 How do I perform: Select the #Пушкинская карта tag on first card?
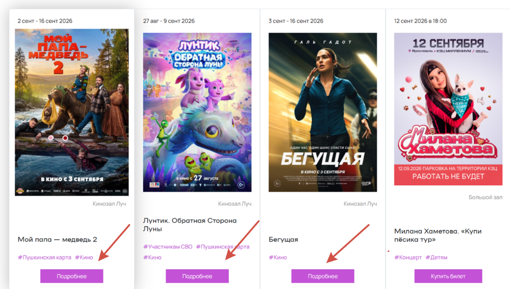(x=45, y=257)
